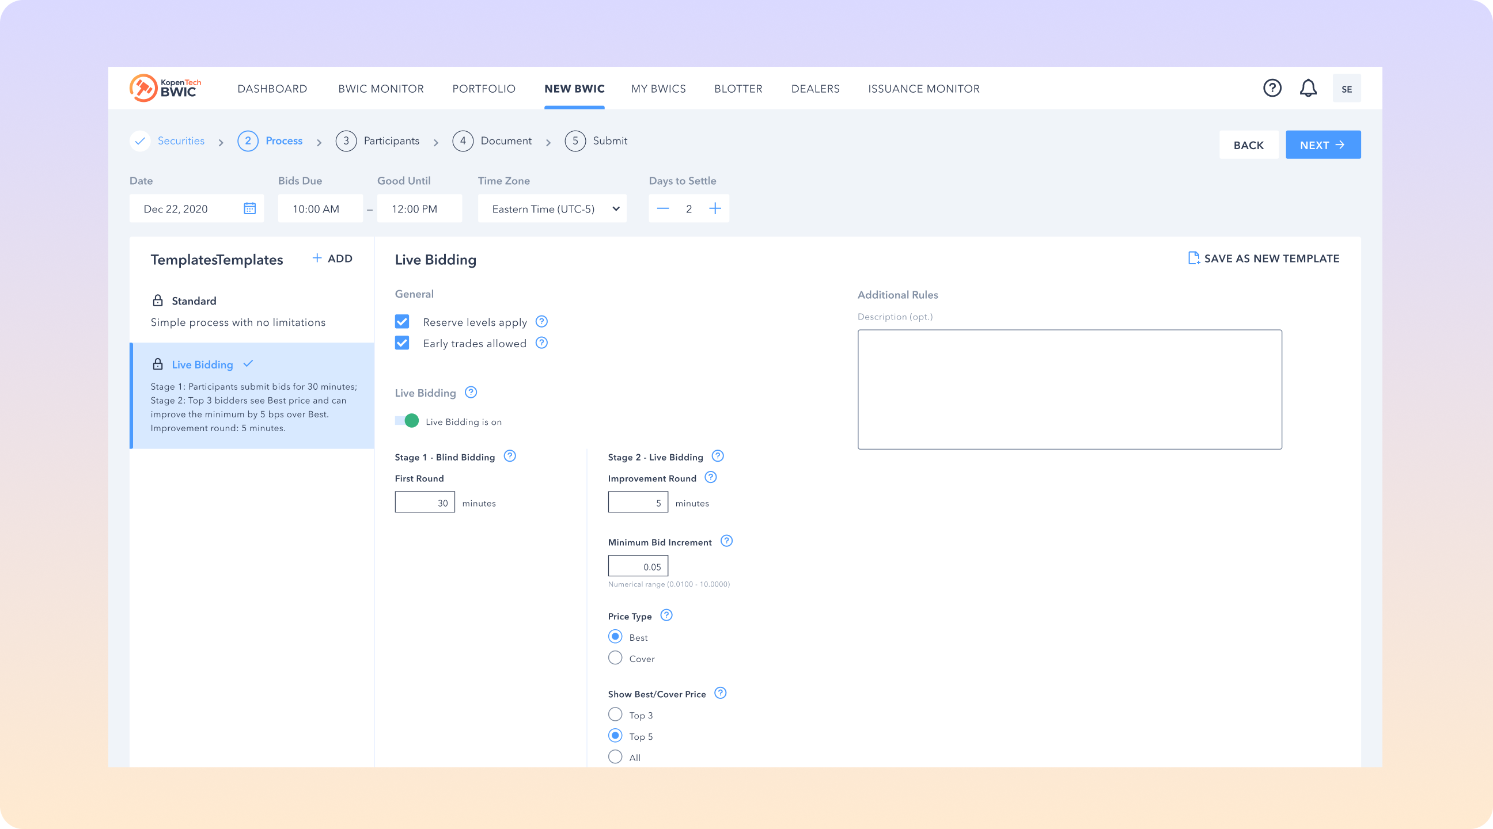Open the Good Until time selector
This screenshot has height=829, width=1493.
point(419,208)
